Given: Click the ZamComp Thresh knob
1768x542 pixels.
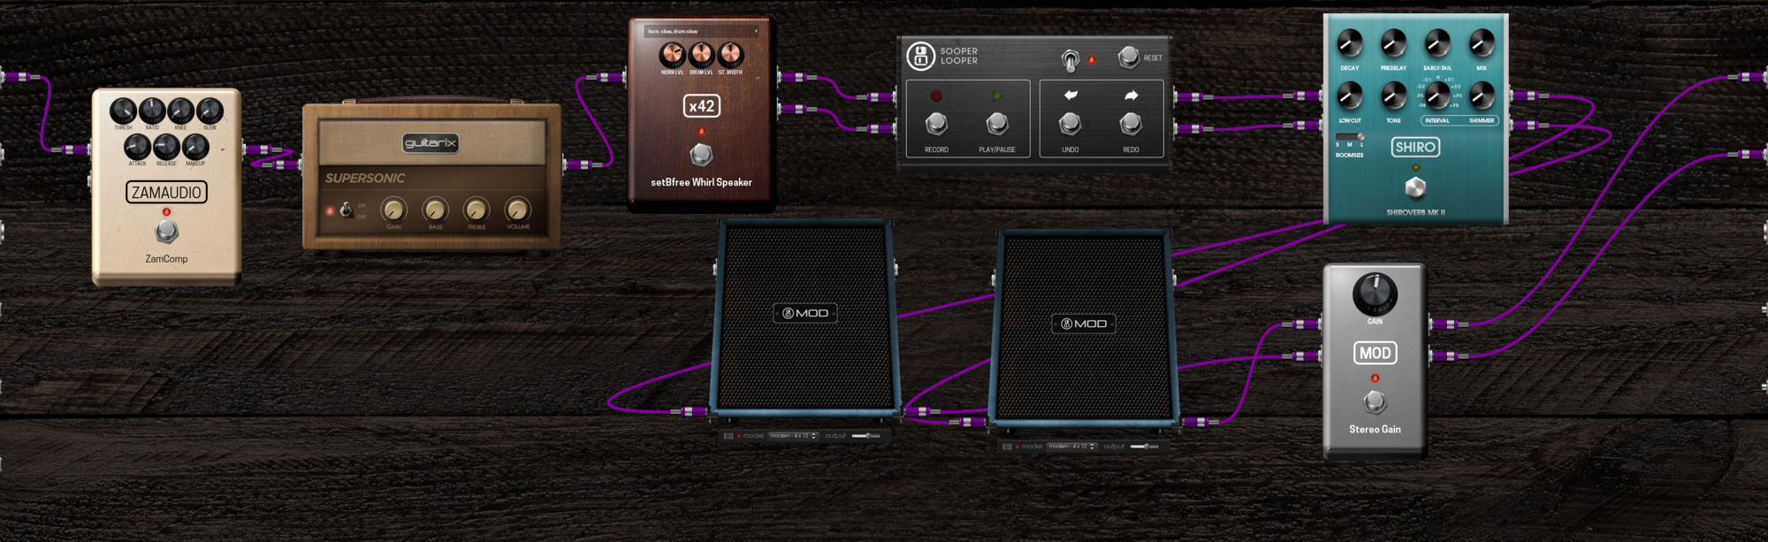Looking at the screenshot, I should pos(123,111).
